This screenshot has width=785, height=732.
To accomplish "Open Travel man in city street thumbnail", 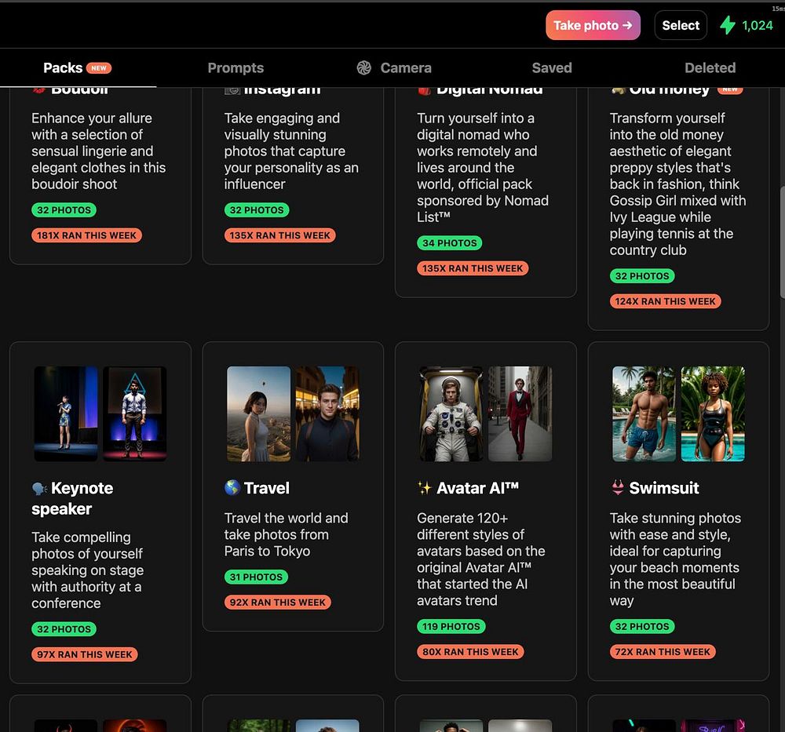I will click(327, 413).
